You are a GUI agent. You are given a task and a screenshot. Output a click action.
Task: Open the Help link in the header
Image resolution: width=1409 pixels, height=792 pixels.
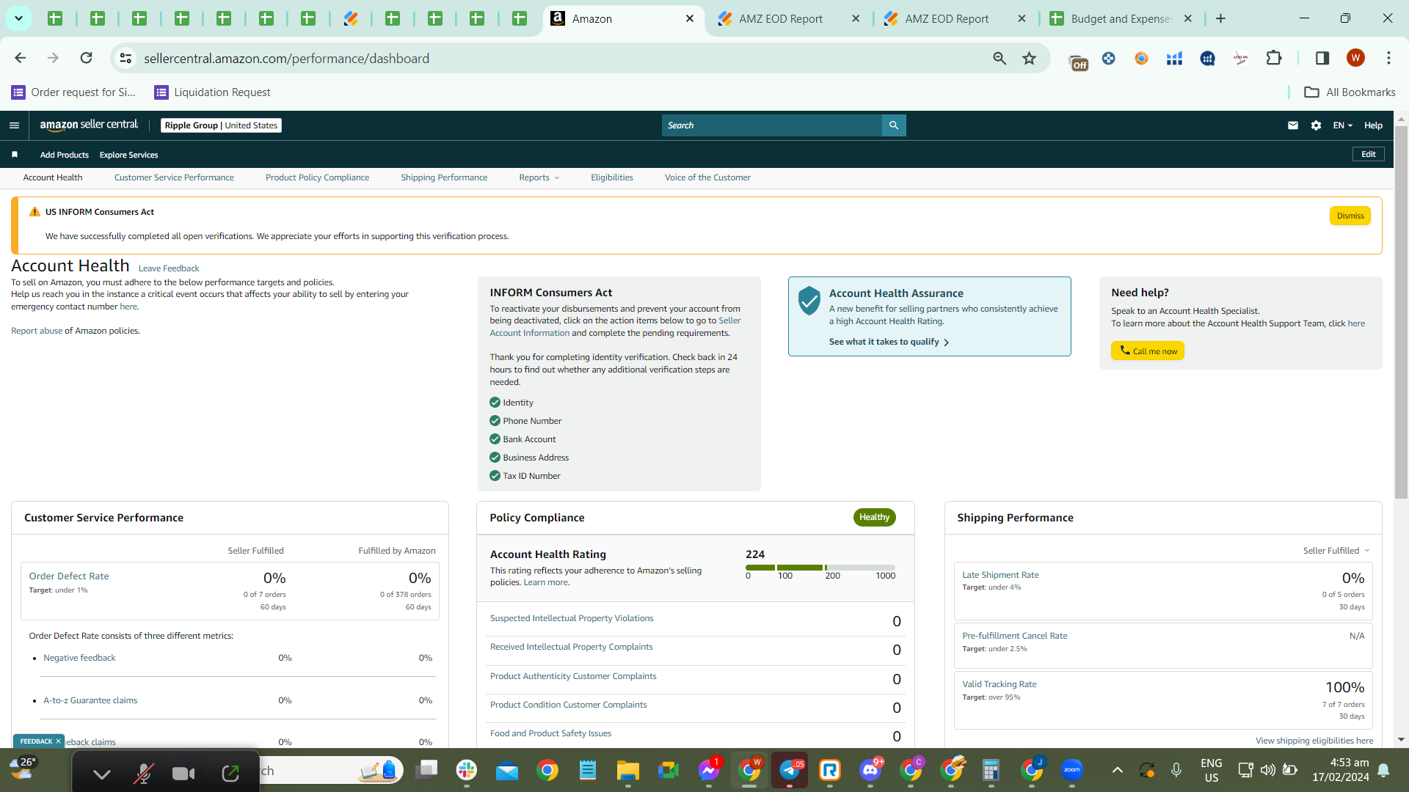1373,125
